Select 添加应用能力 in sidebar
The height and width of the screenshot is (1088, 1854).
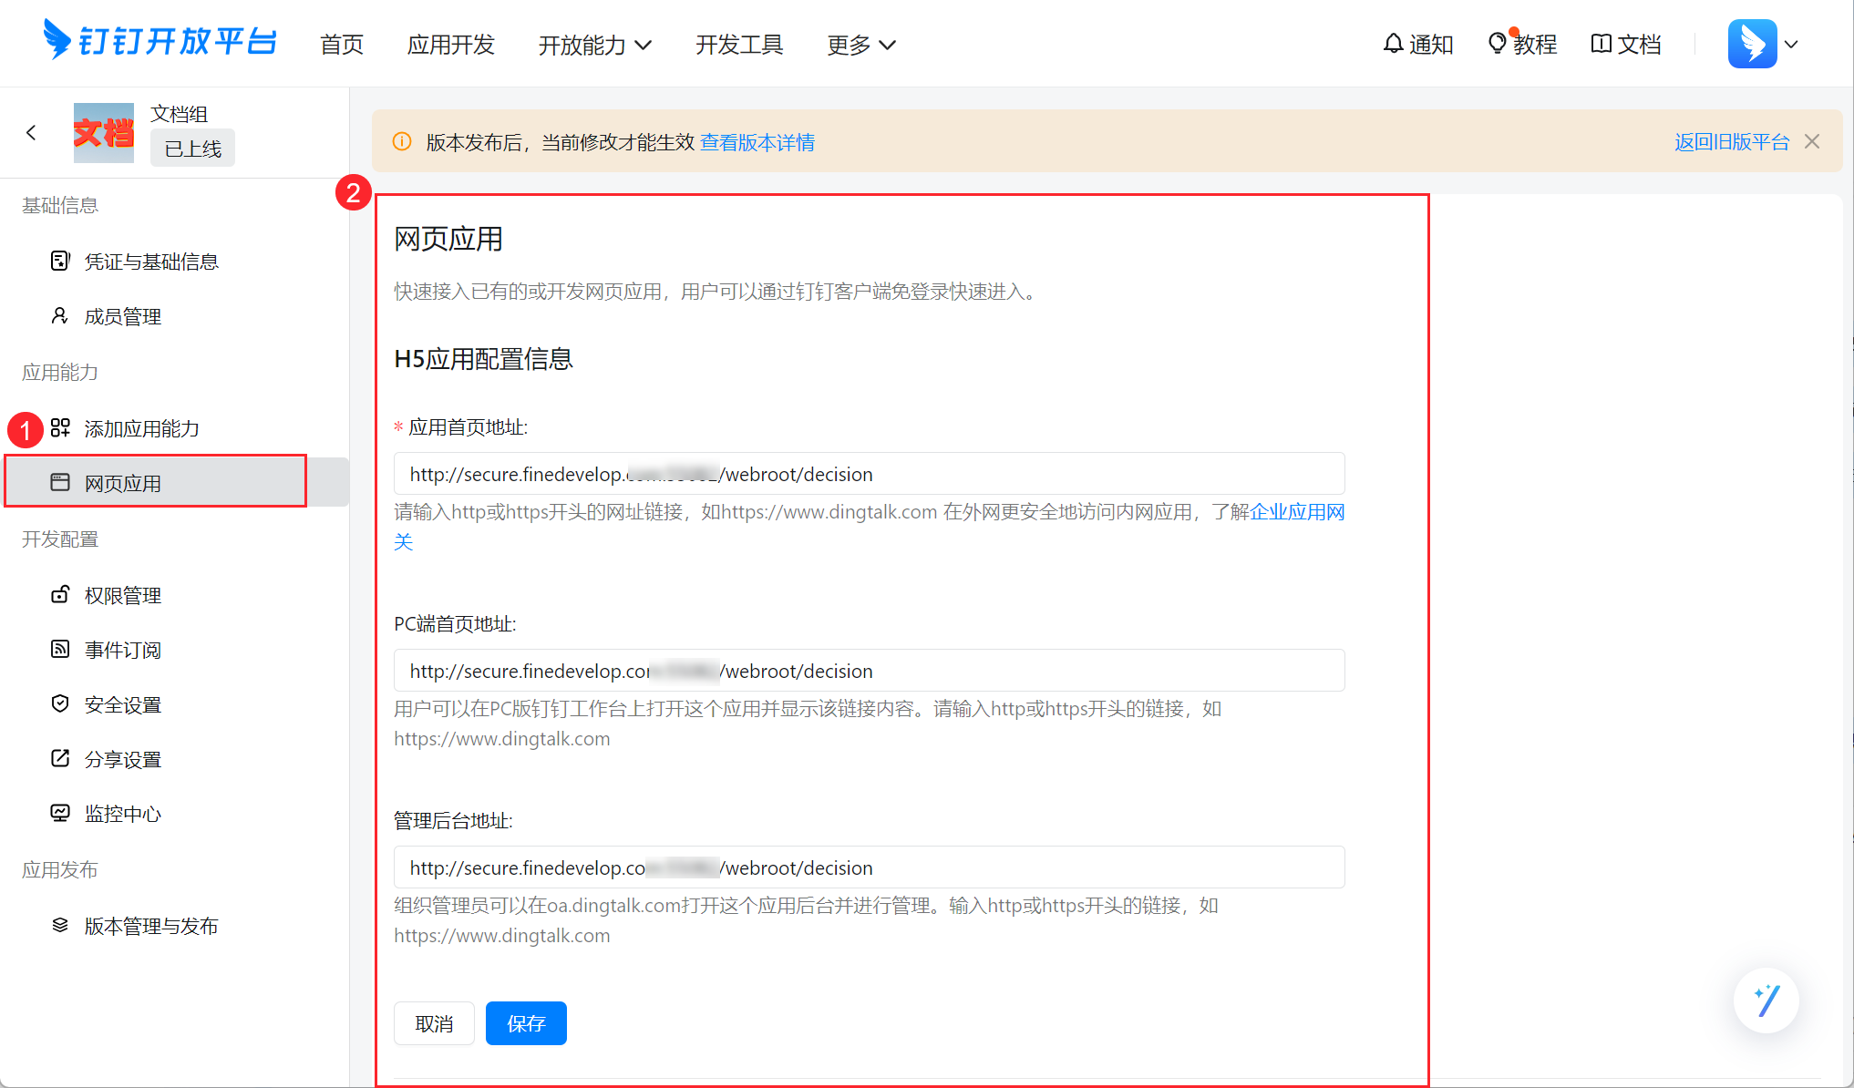tap(141, 428)
